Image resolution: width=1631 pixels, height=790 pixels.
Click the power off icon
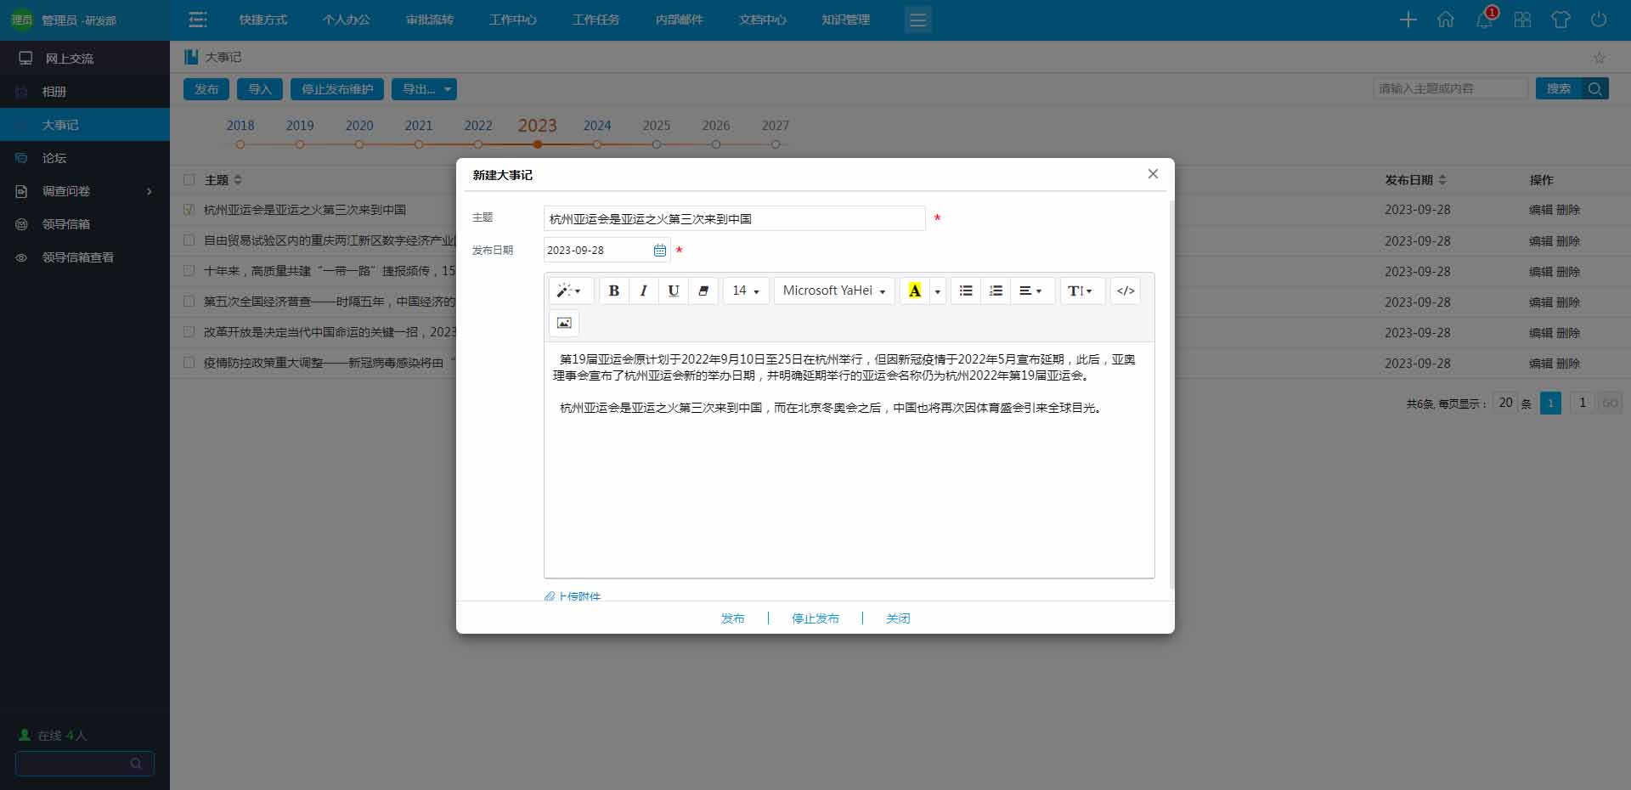(1600, 20)
